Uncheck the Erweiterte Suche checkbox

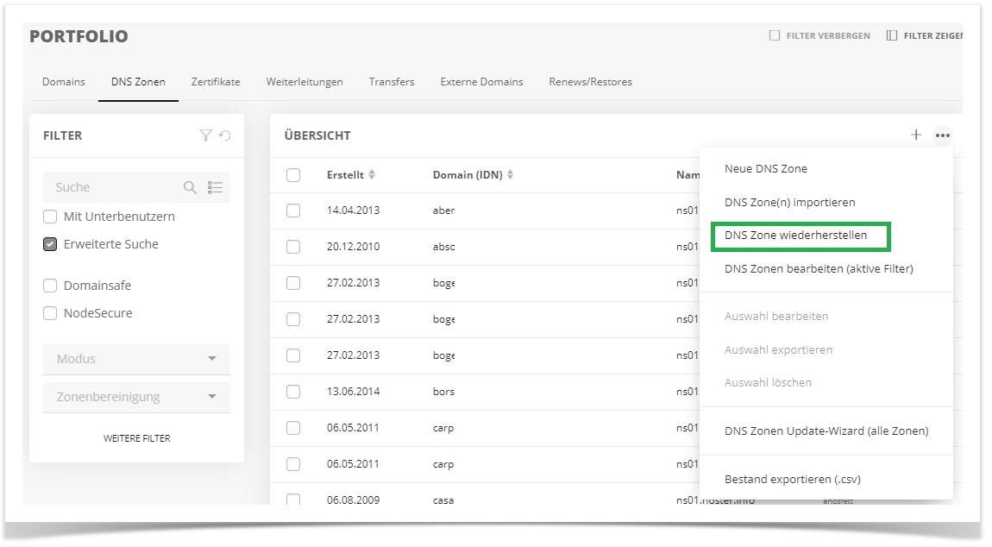(50, 244)
